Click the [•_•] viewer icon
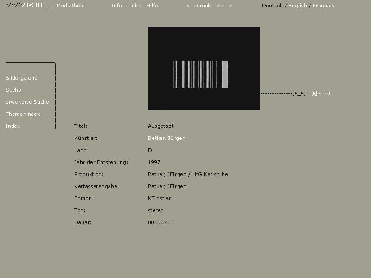This screenshot has width=371, height=278. 299,94
